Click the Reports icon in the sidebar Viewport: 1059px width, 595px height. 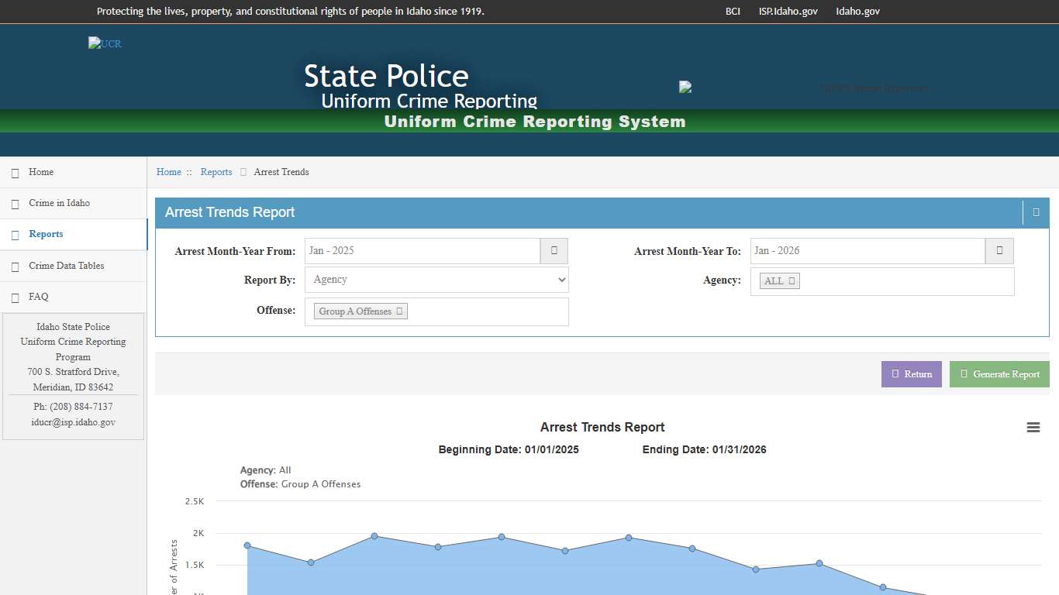tap(15, 234)
